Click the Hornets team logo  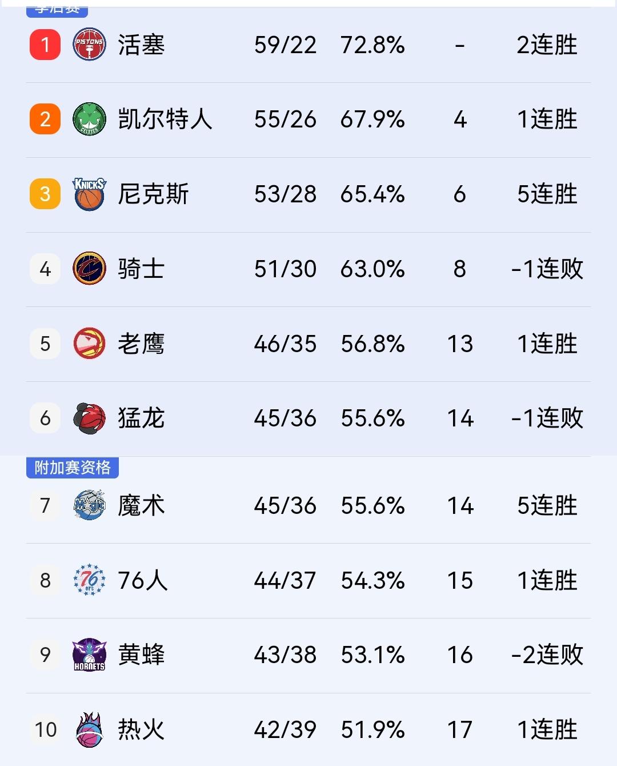89,655
